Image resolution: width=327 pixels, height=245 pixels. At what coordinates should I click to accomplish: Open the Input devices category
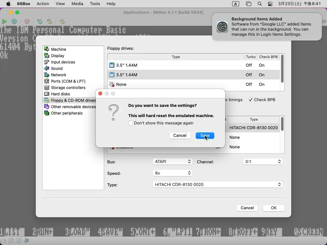coord(73,62)
